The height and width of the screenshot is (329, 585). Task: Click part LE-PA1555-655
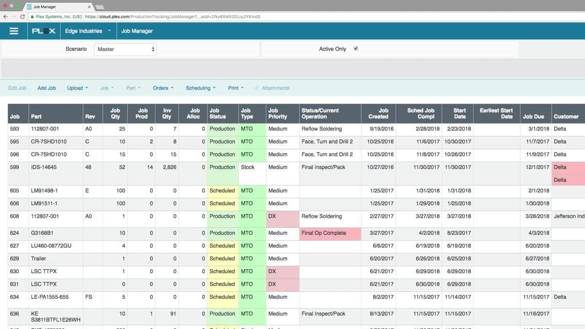pos(50,297)
